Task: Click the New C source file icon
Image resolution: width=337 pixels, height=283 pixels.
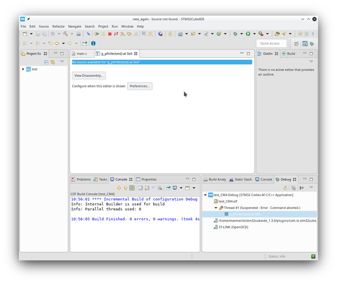Action: pos(206,34)
